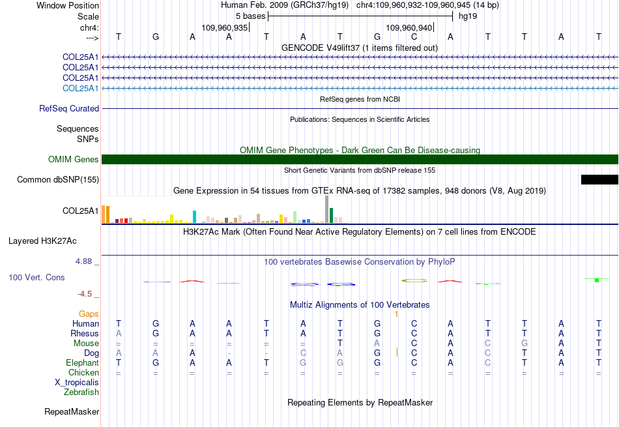The height and width of the screenshot is (427, 619).
Task: Click 'Repeating Elements by RepeatMasker' title
Action: [360, 403]
